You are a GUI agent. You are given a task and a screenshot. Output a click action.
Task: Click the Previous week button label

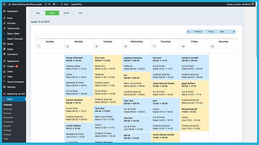(198, 32)
